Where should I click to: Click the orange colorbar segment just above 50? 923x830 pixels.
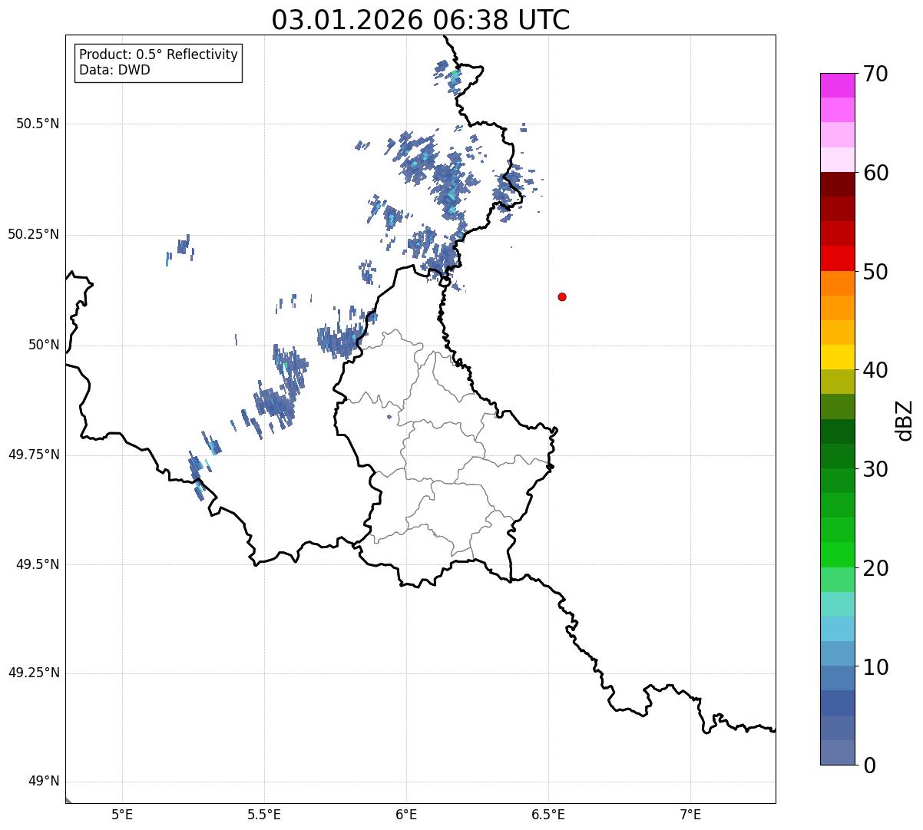(x=838, y=283)
